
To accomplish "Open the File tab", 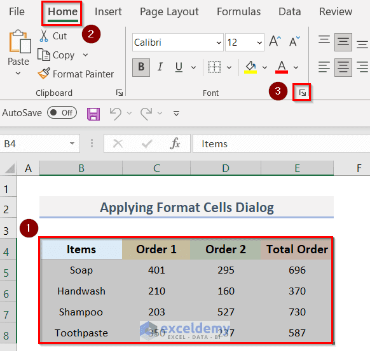I will click(x=17, y=11).
